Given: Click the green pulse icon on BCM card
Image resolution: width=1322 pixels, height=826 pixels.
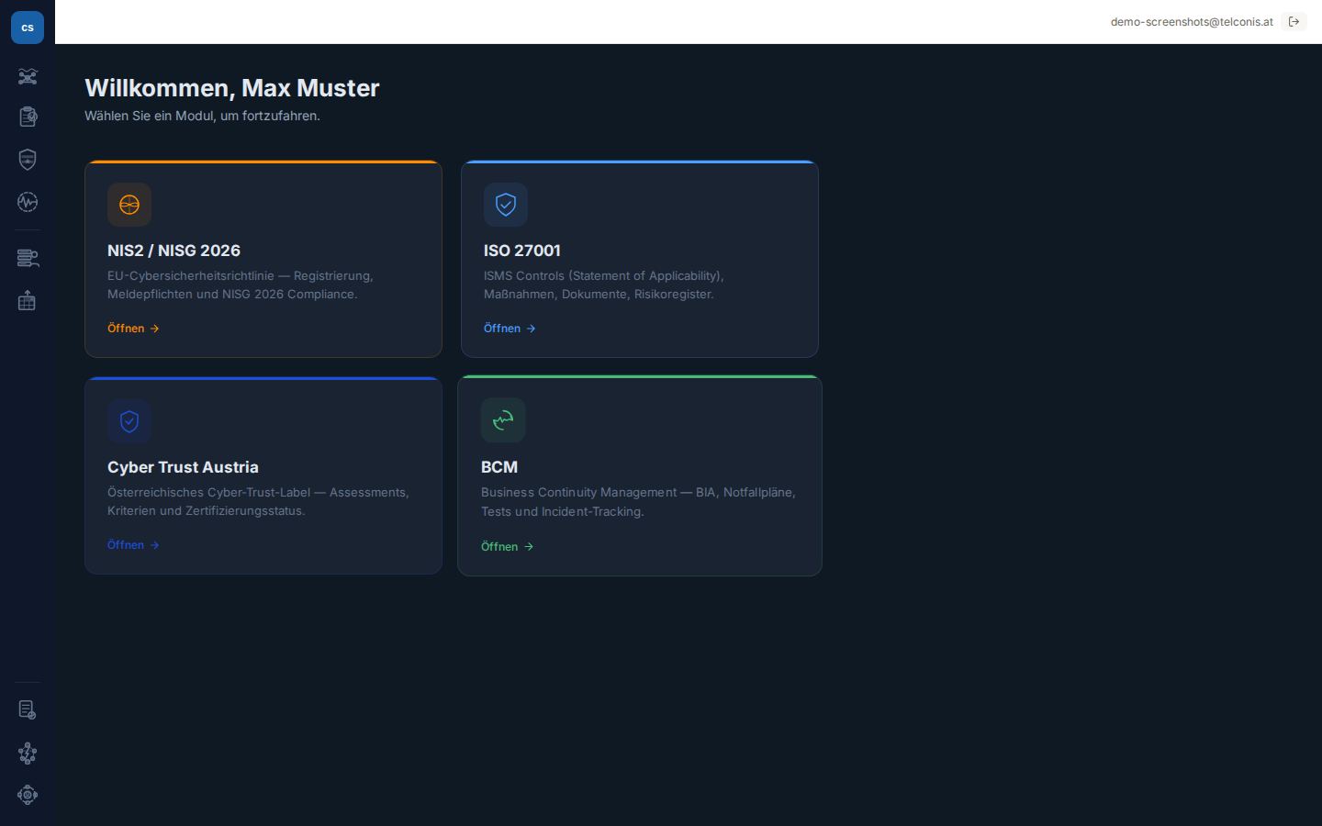Looking at the screenshot, I should (x=503, y=420).
